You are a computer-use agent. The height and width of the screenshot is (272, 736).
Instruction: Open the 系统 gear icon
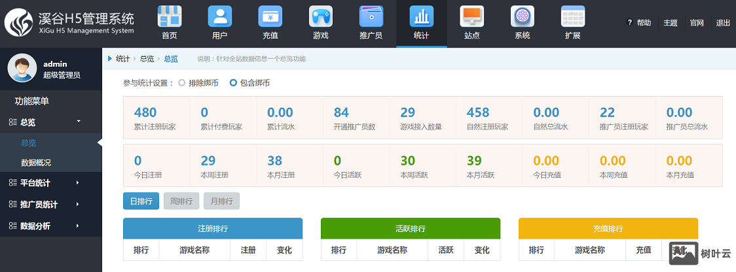523,16
